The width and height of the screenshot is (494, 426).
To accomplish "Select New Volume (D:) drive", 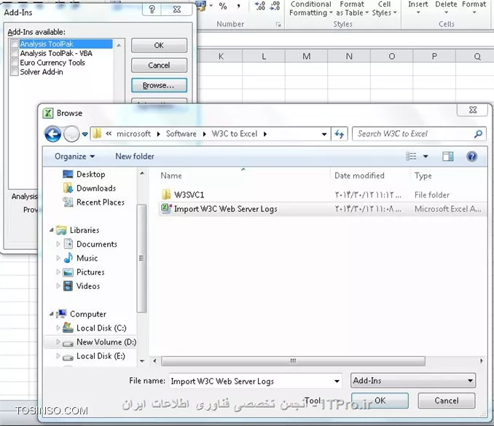I will [x=106, y=342].
